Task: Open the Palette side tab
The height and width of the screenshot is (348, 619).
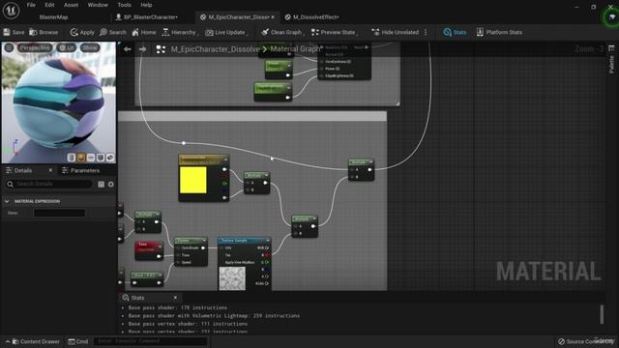Action: (x=611, y=59)
